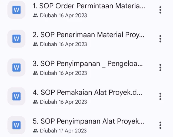The height and width of the screenshot is (137, 173).
Task: Open file 1. SOP Order Permintaan Material
Action: 89,6
